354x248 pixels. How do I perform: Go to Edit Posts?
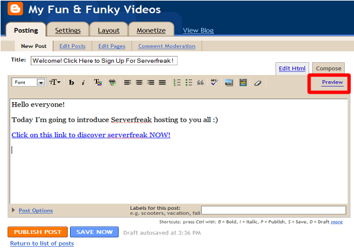[x=73, y=46]
